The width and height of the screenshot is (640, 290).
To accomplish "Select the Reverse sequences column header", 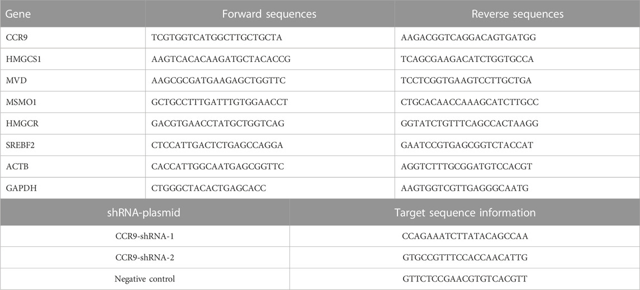I will click(x=517, y=14).
